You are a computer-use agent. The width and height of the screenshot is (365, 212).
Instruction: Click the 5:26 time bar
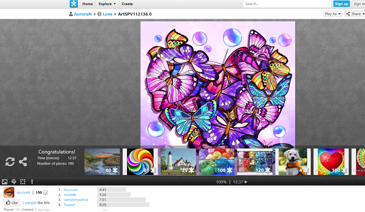coord(114,195)
